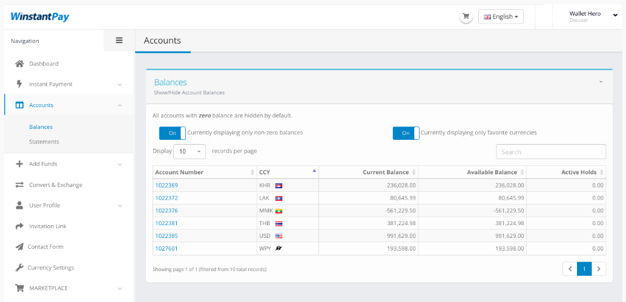Expand the Add Funds submenu chevron
This screenshot has width=626, height=302.
[120, 164]
